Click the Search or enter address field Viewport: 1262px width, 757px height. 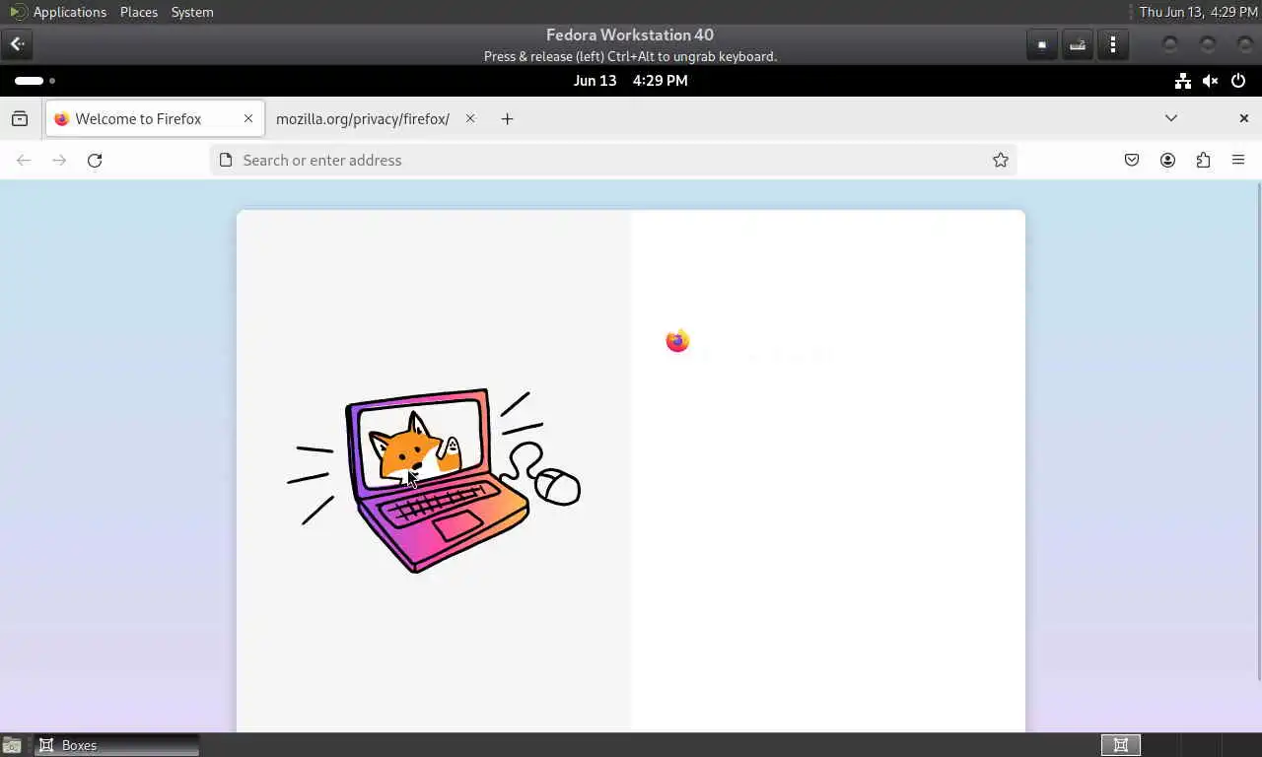pyautogui.click(x=611, y=160)
